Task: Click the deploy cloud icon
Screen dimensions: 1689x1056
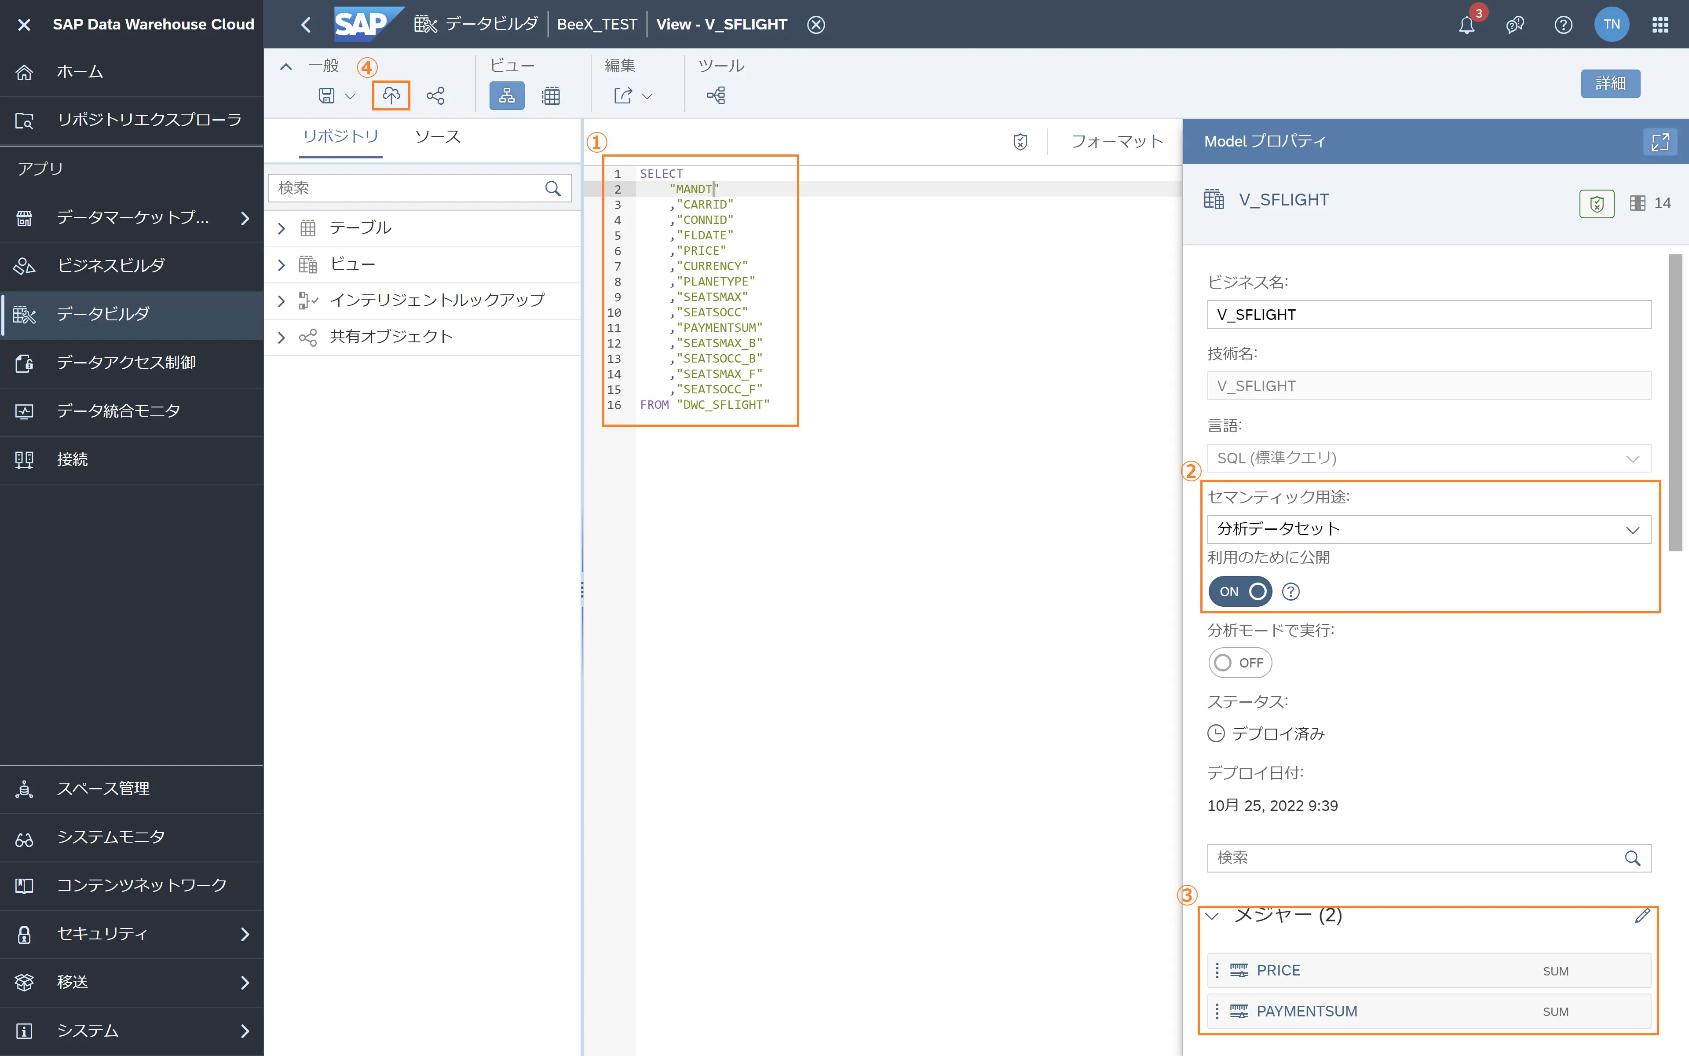Action: (391, 95)
